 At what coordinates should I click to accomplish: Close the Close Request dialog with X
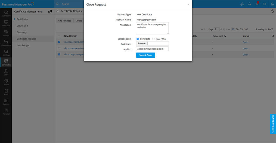point(188,5)
